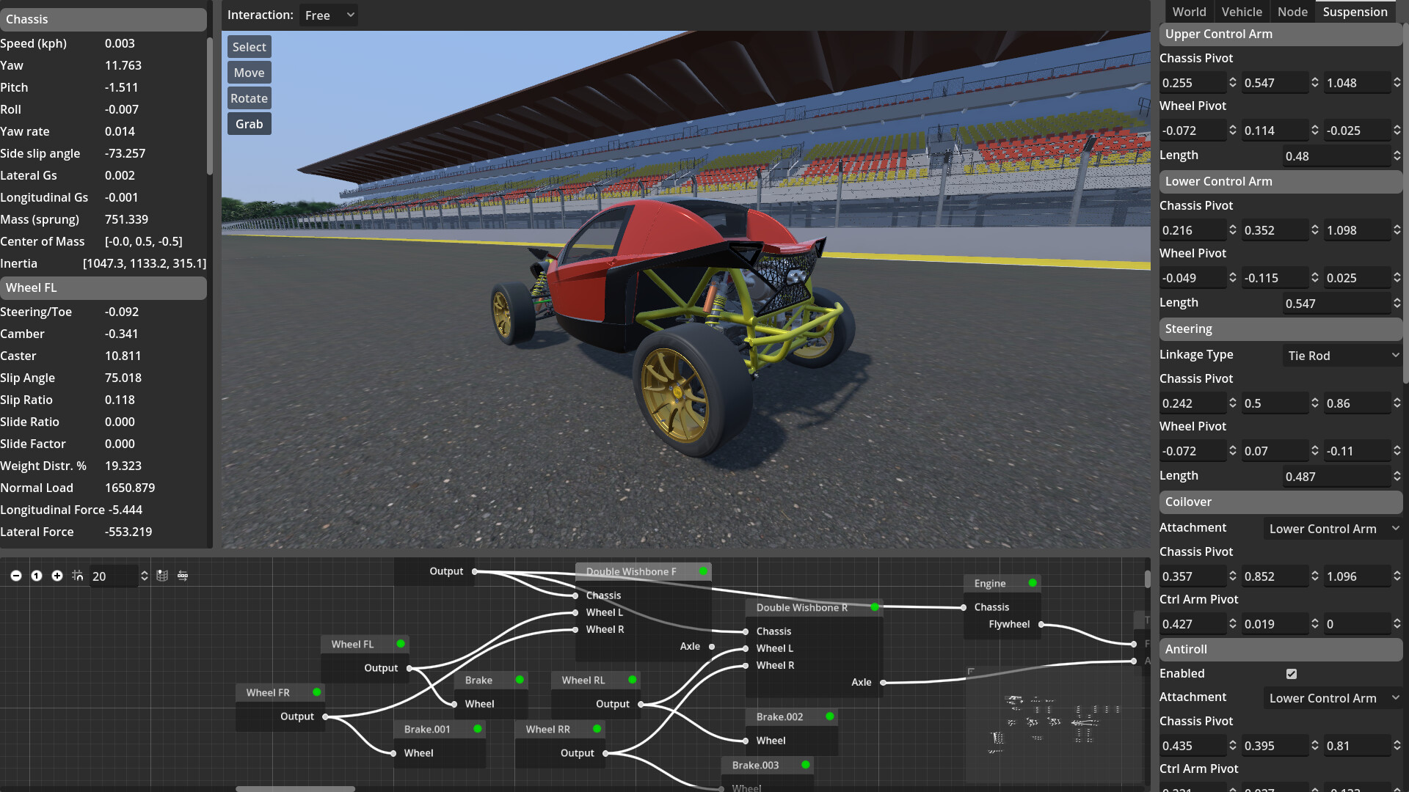Click the Grab interaction button

coord(249,123)
